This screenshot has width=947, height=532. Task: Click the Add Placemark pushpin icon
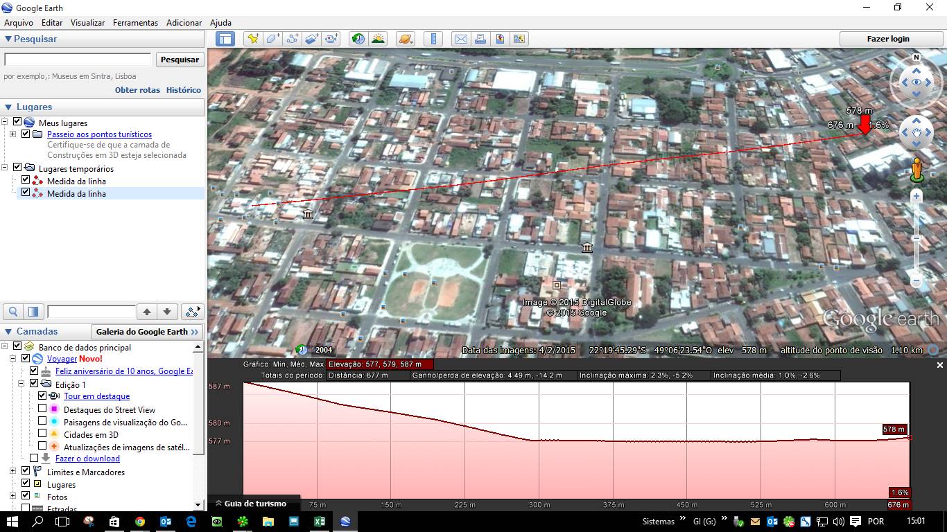253,39
